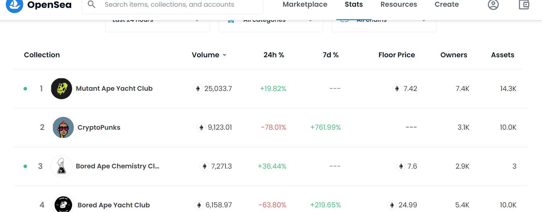Open Bored Ape Chemistry Cl... collection
542x212 pixels.
click(x=117, y=166)
